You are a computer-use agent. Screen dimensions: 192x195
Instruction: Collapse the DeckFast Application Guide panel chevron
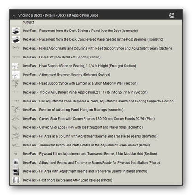pos(14,15)
